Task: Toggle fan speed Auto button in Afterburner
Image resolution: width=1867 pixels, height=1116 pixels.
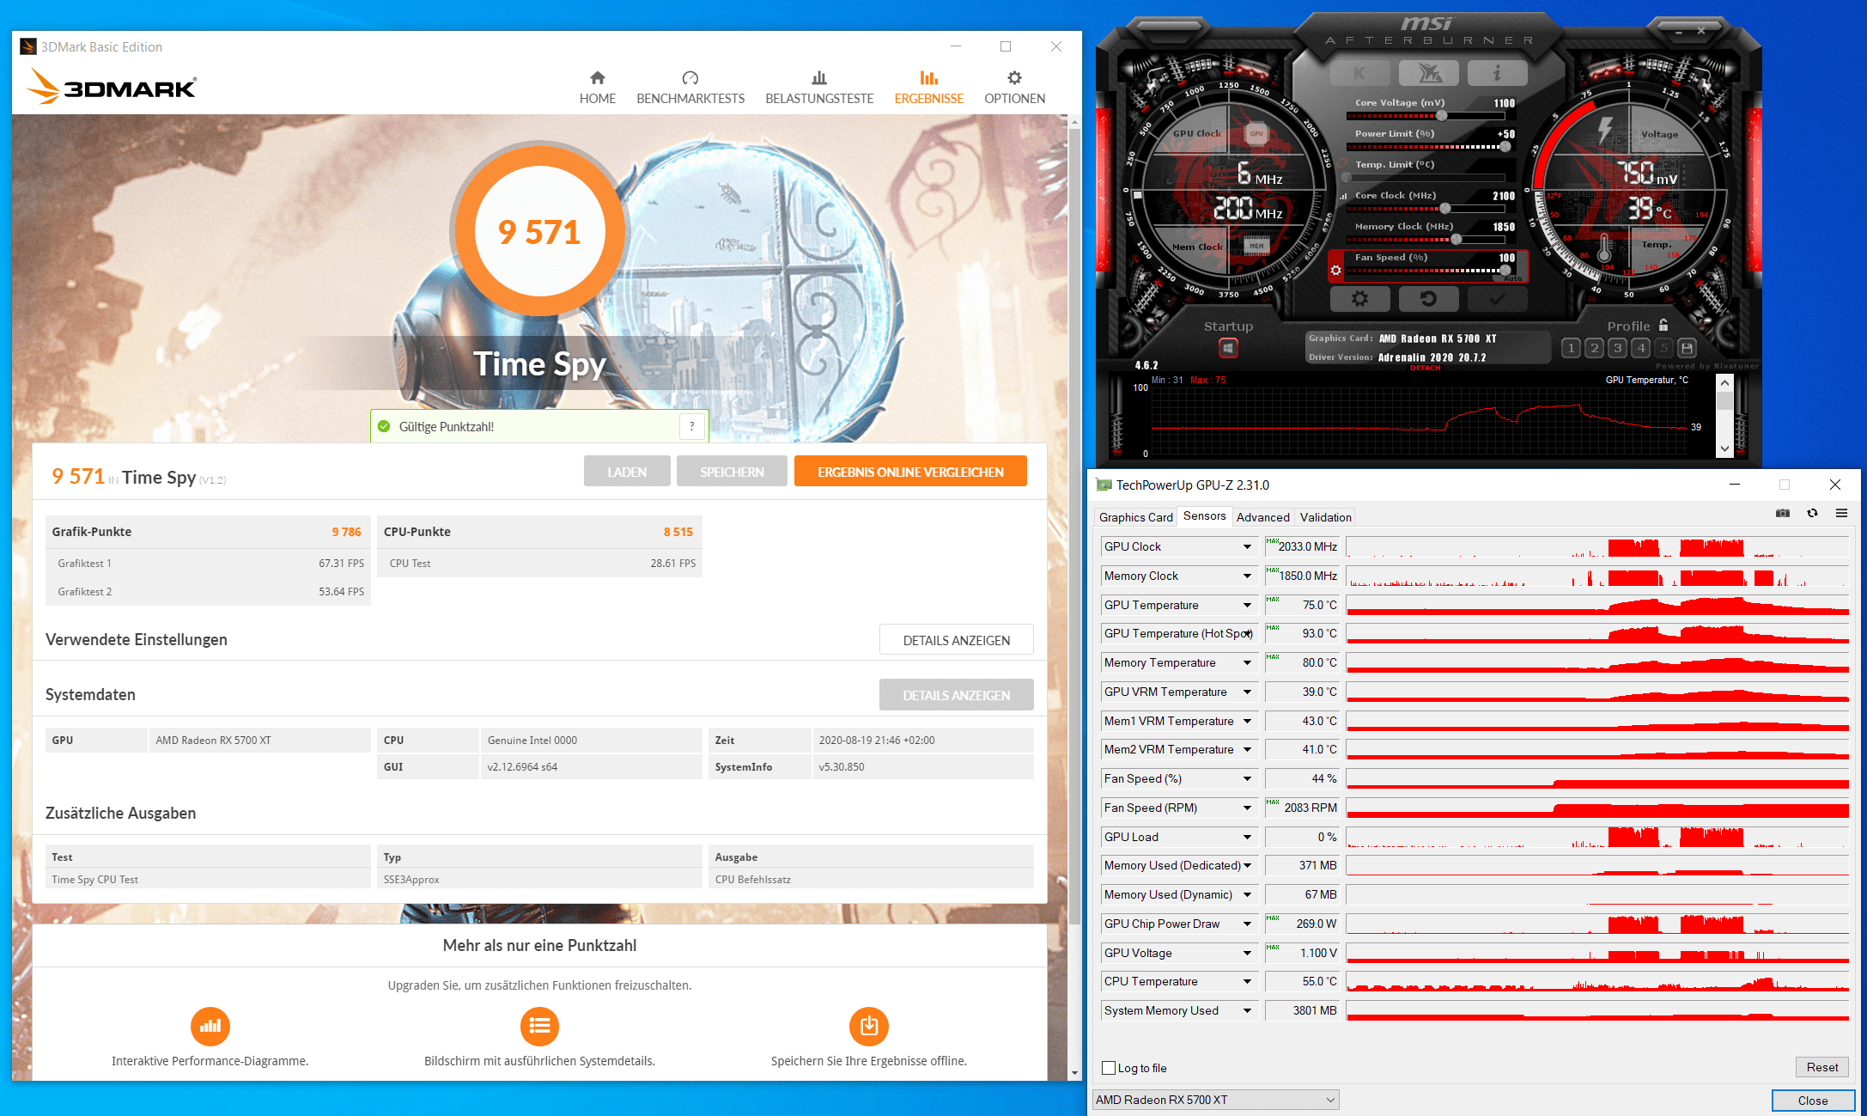Action: click(1512, 278)
